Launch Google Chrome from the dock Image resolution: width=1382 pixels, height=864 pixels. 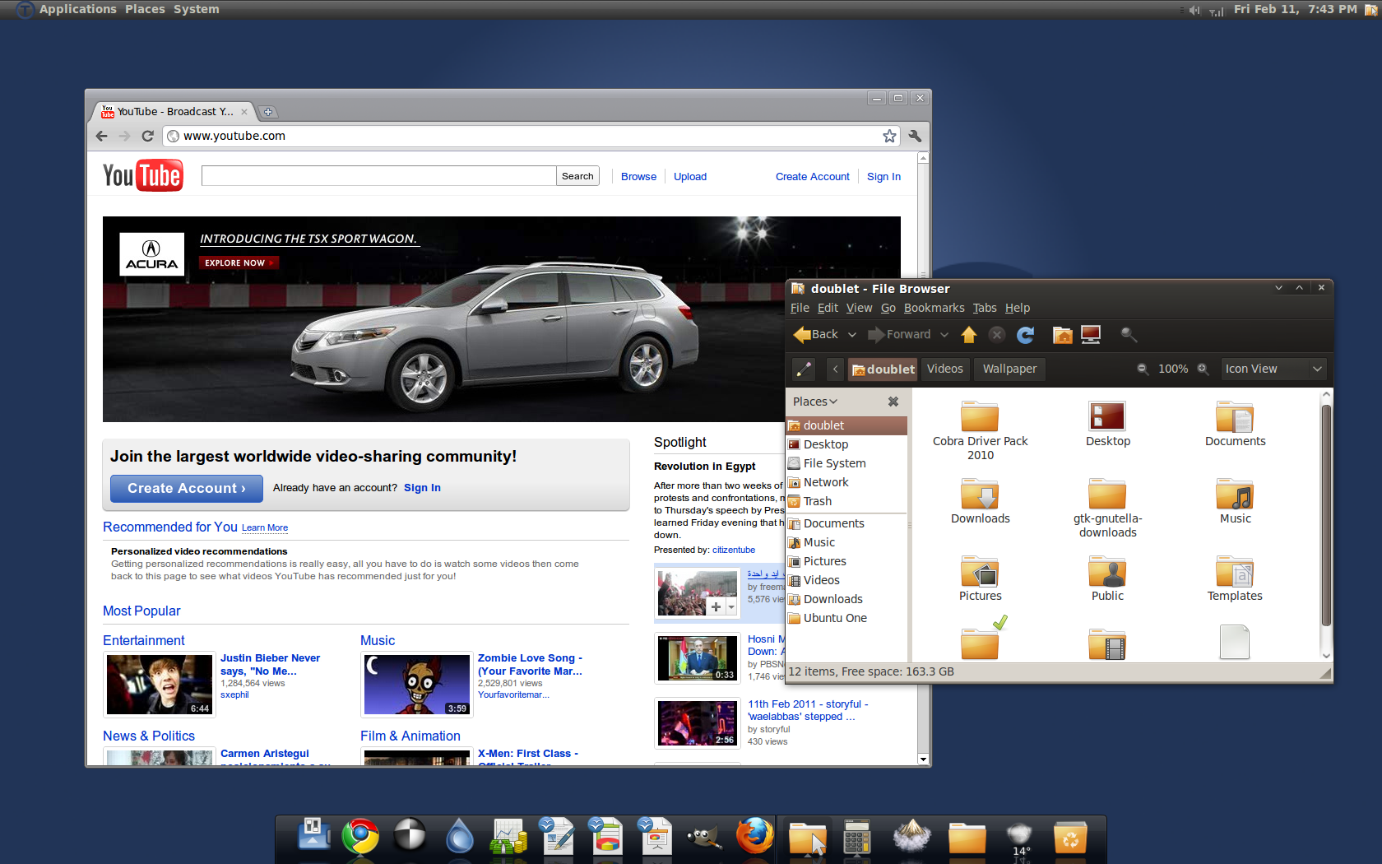pyautogui.click(x=360, y=836)
